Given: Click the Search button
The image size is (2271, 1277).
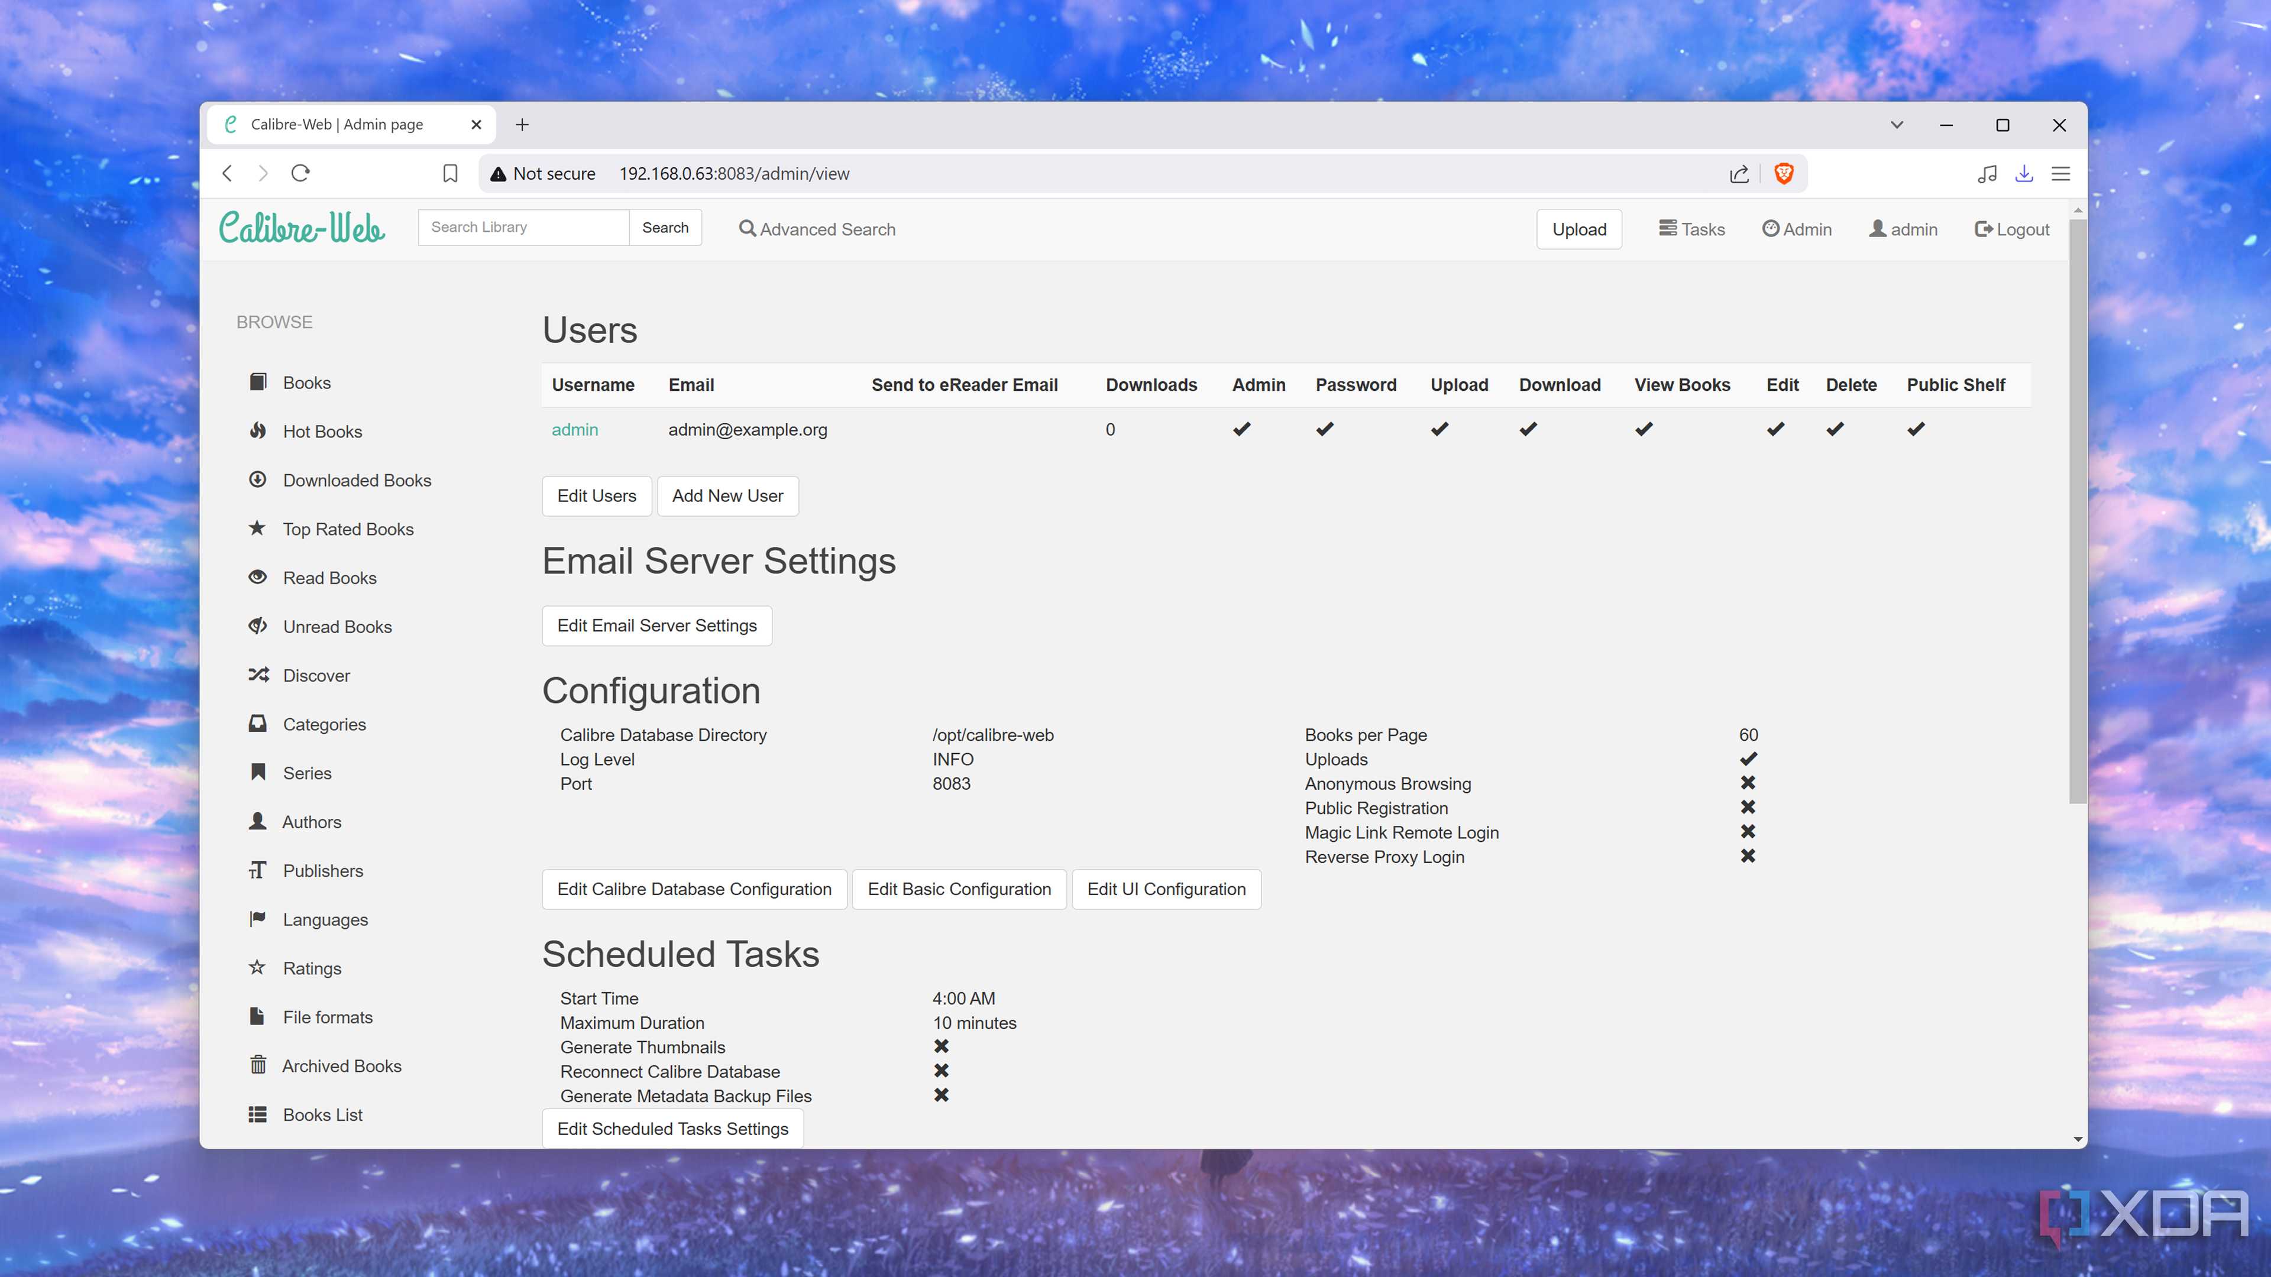Looking at the screenshot, I should pos(665,228).
